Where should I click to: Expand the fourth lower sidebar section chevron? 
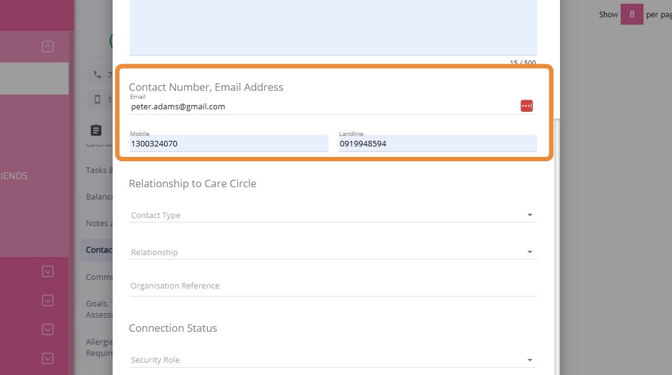pyautogui.click(x=48, y=358)
